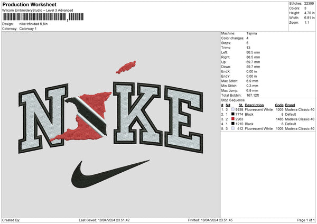Click code 1485 in stop row 3

point(279,119)
